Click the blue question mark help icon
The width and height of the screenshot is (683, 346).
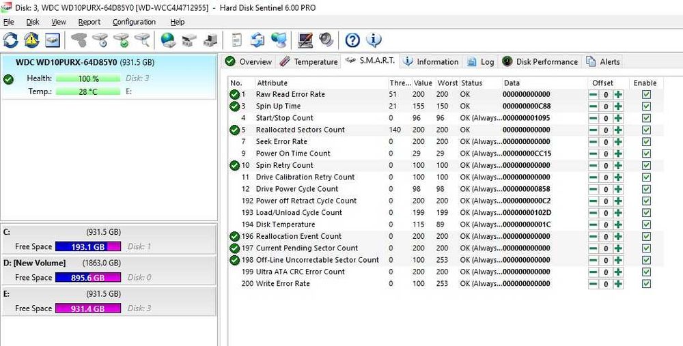tap(352, 40)
